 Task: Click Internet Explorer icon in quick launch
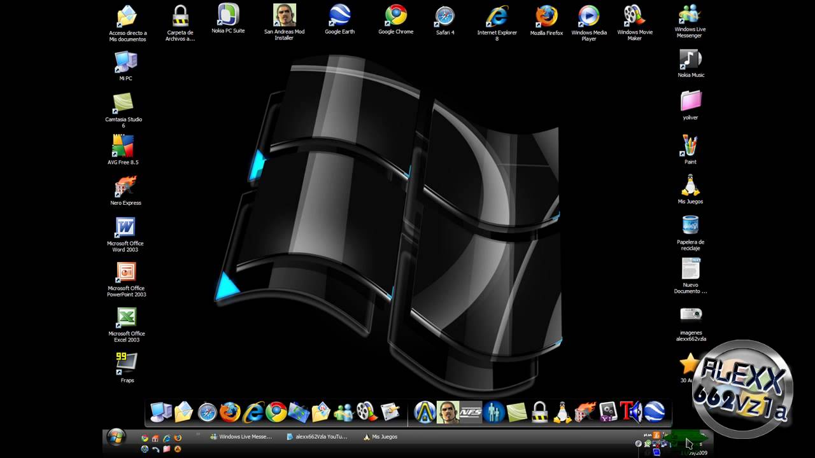pyautogui.click(x=166, y=438)
